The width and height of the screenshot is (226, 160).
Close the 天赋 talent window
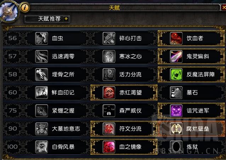coord(224,7)
